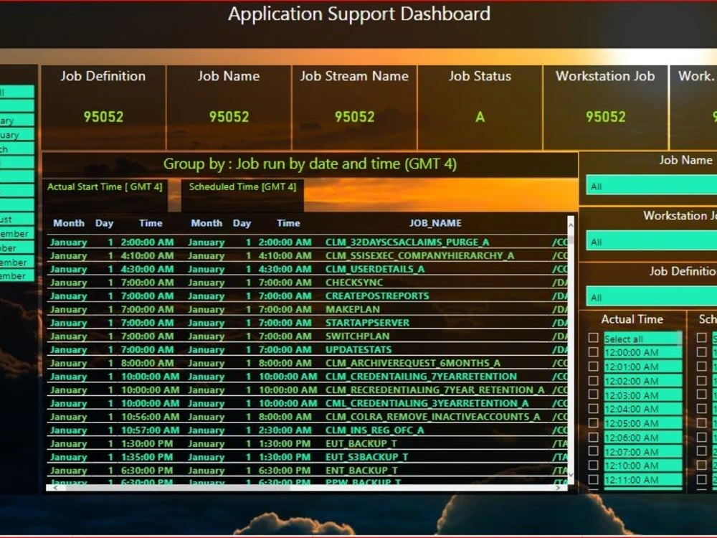Toggle the 12:06:00 AM Actual Time checkbox
This screenshot has width=717, height=538.
[594, 437]
